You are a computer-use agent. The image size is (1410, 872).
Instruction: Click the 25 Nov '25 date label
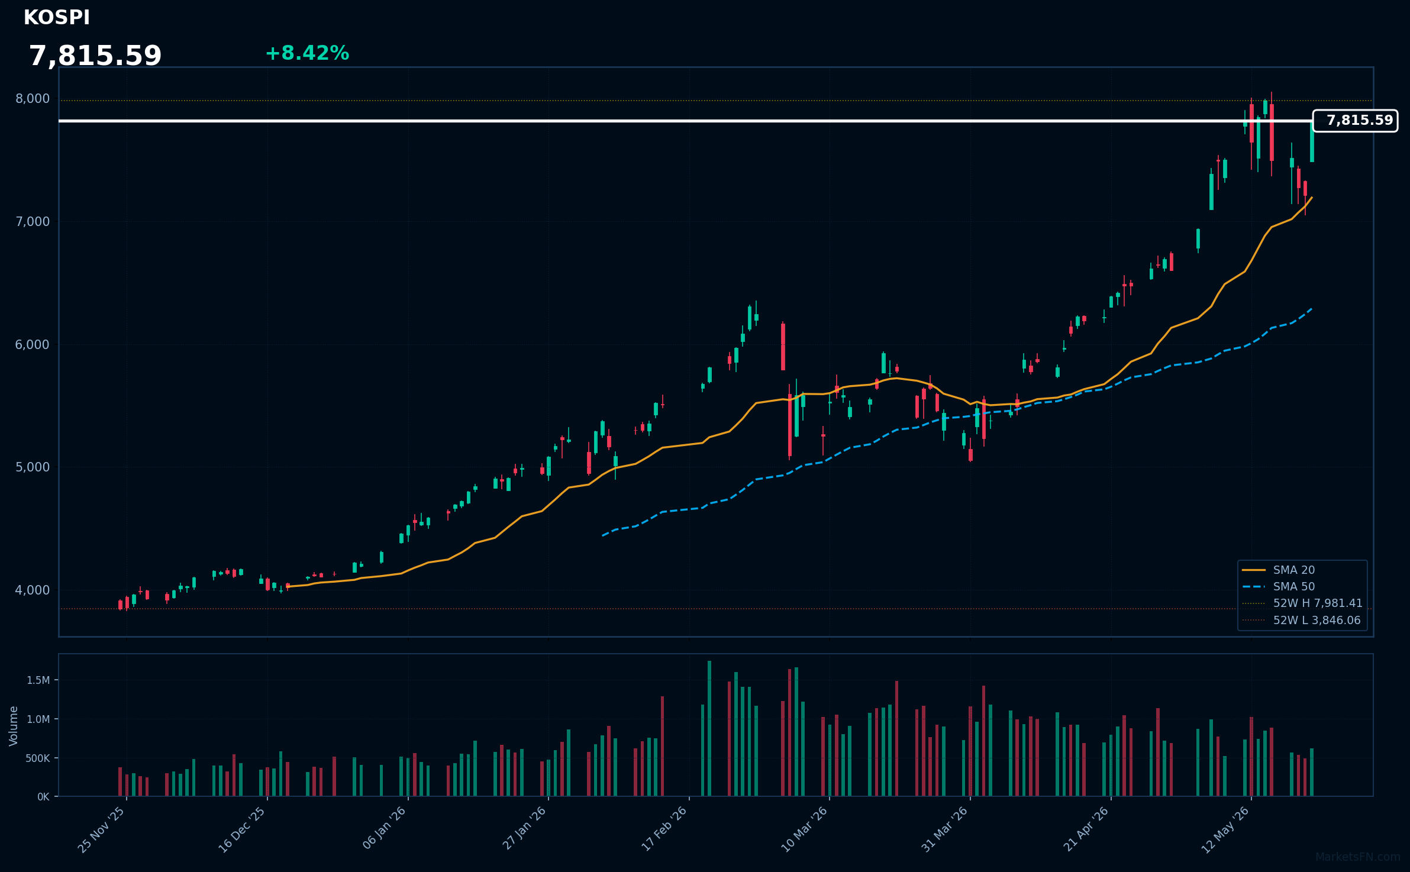(102, 830)
